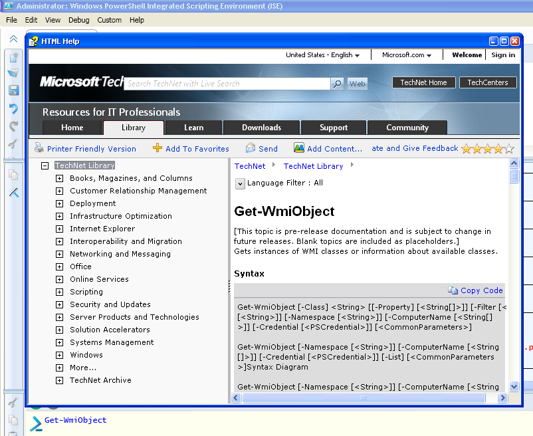This screenshot has width=533, height=436.
Task: Expand the Windows tree node
Action: coord(60,355)
